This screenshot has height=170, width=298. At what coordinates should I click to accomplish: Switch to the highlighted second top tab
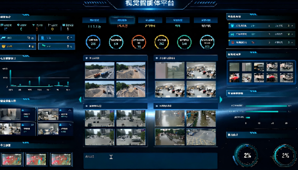[x=122, y=20]
